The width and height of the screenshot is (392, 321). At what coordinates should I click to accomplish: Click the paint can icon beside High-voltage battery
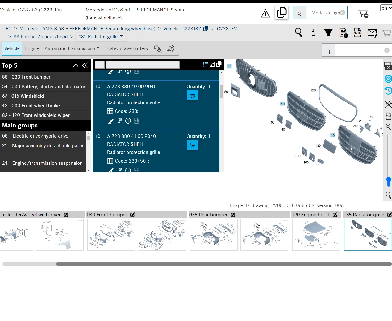coord(158,49)
